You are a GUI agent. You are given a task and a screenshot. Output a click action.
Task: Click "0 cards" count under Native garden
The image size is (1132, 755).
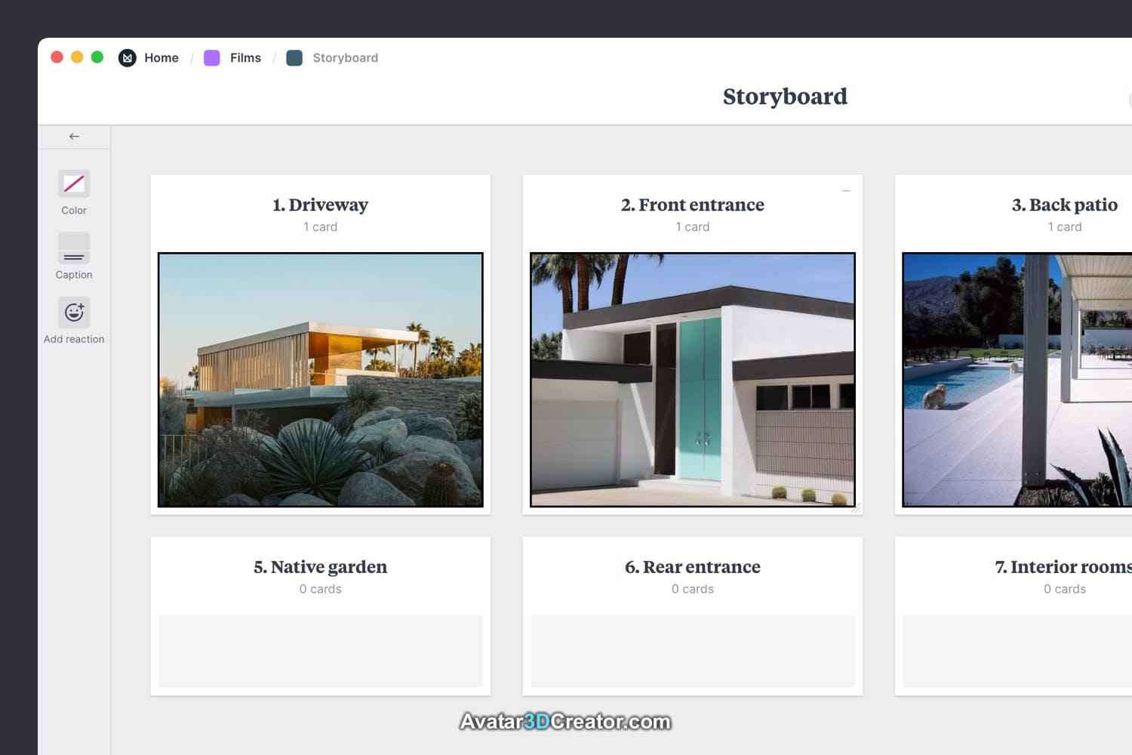pos(321,589)
